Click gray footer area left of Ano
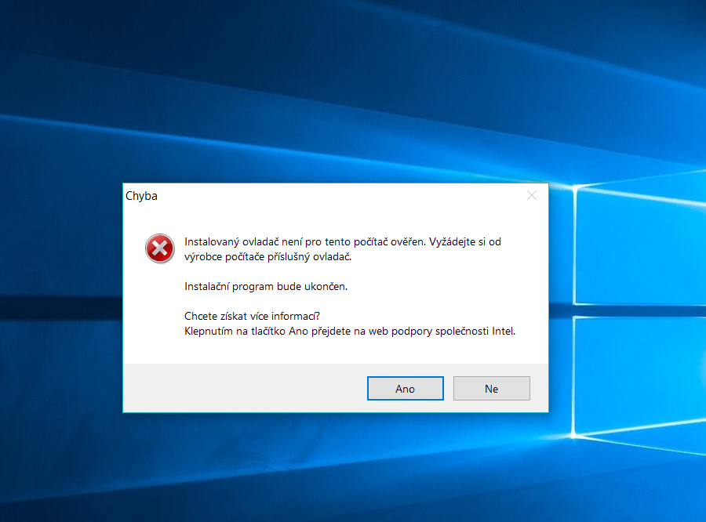706x522 pixels. (235, 388)
